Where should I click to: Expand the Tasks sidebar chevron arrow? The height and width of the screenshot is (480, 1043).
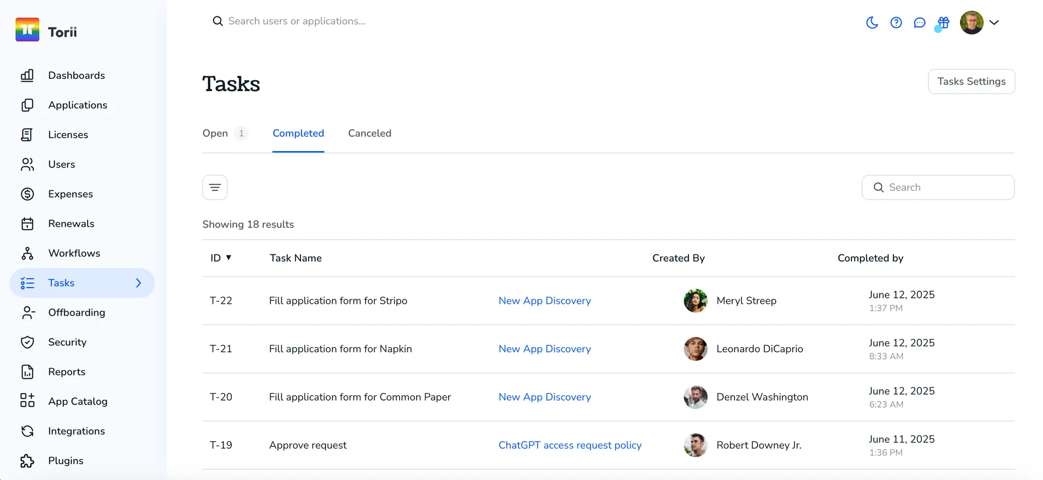click(139, 283)
